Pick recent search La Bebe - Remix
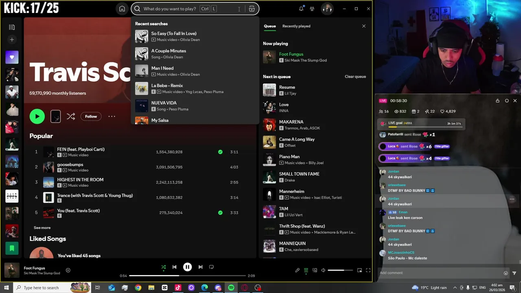Screen dimensions: 521x293 (195, 88)
